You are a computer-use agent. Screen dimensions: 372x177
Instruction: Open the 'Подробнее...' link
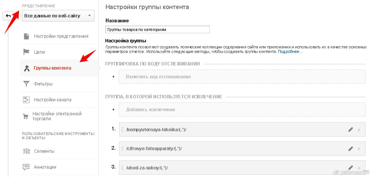[x=290, y=51]
